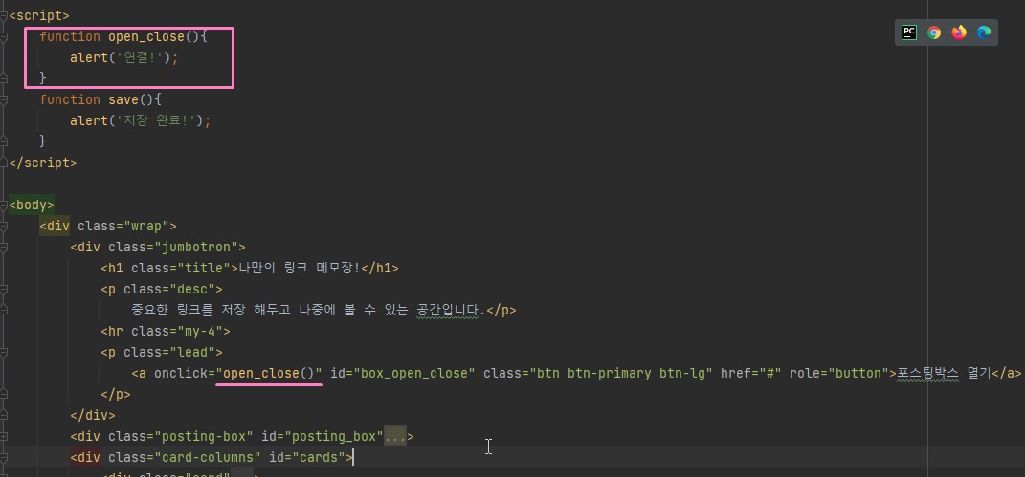Click the <body> tag
This screenshot has height=477, width=1025.
(32, 205)
